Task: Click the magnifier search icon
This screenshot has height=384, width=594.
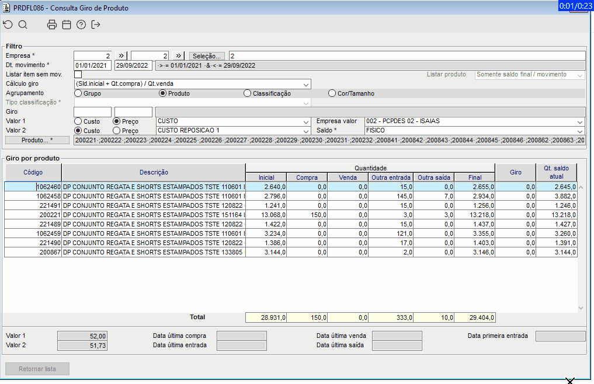Action: point(23,25)
